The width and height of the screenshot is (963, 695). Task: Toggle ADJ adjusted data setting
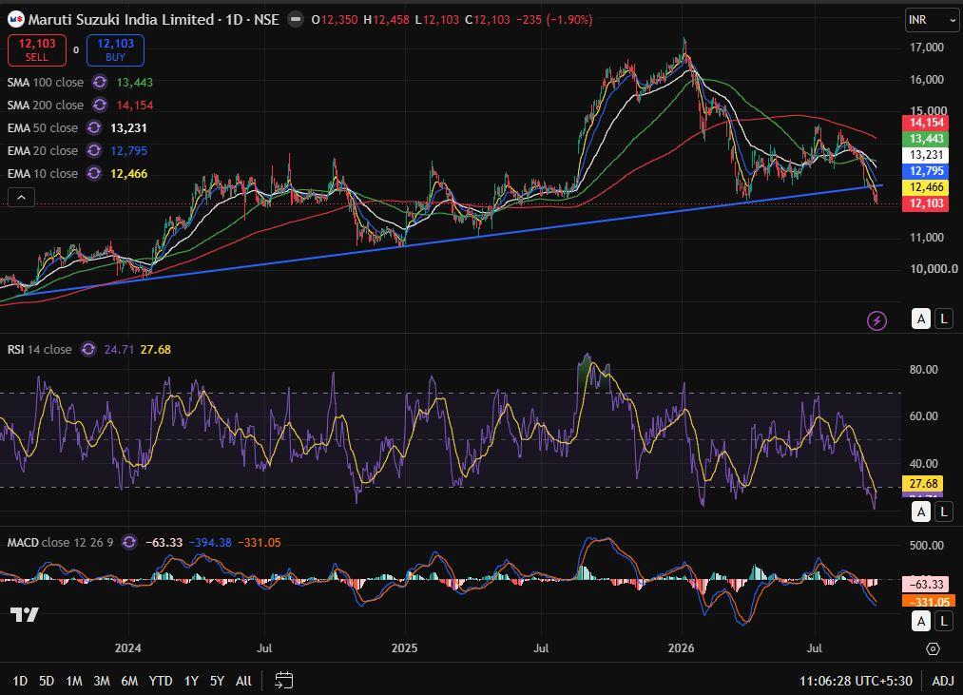point(943,681)
